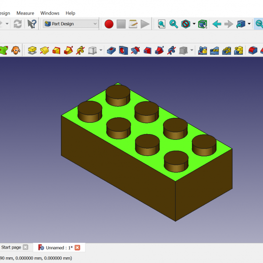Open the Help menu
The width and height of the screenshot is (263, 263).
(x=70, y=13)
